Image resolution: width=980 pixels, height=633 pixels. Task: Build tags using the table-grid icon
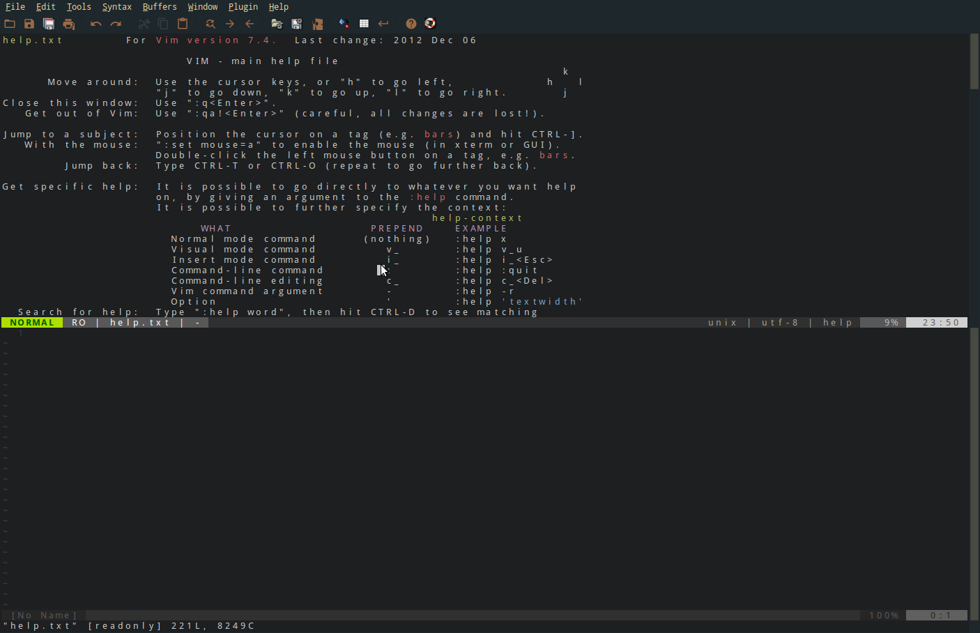(x=364, y=24)
